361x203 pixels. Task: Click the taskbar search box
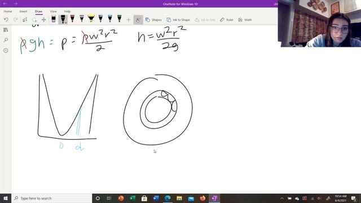(51, 198)
